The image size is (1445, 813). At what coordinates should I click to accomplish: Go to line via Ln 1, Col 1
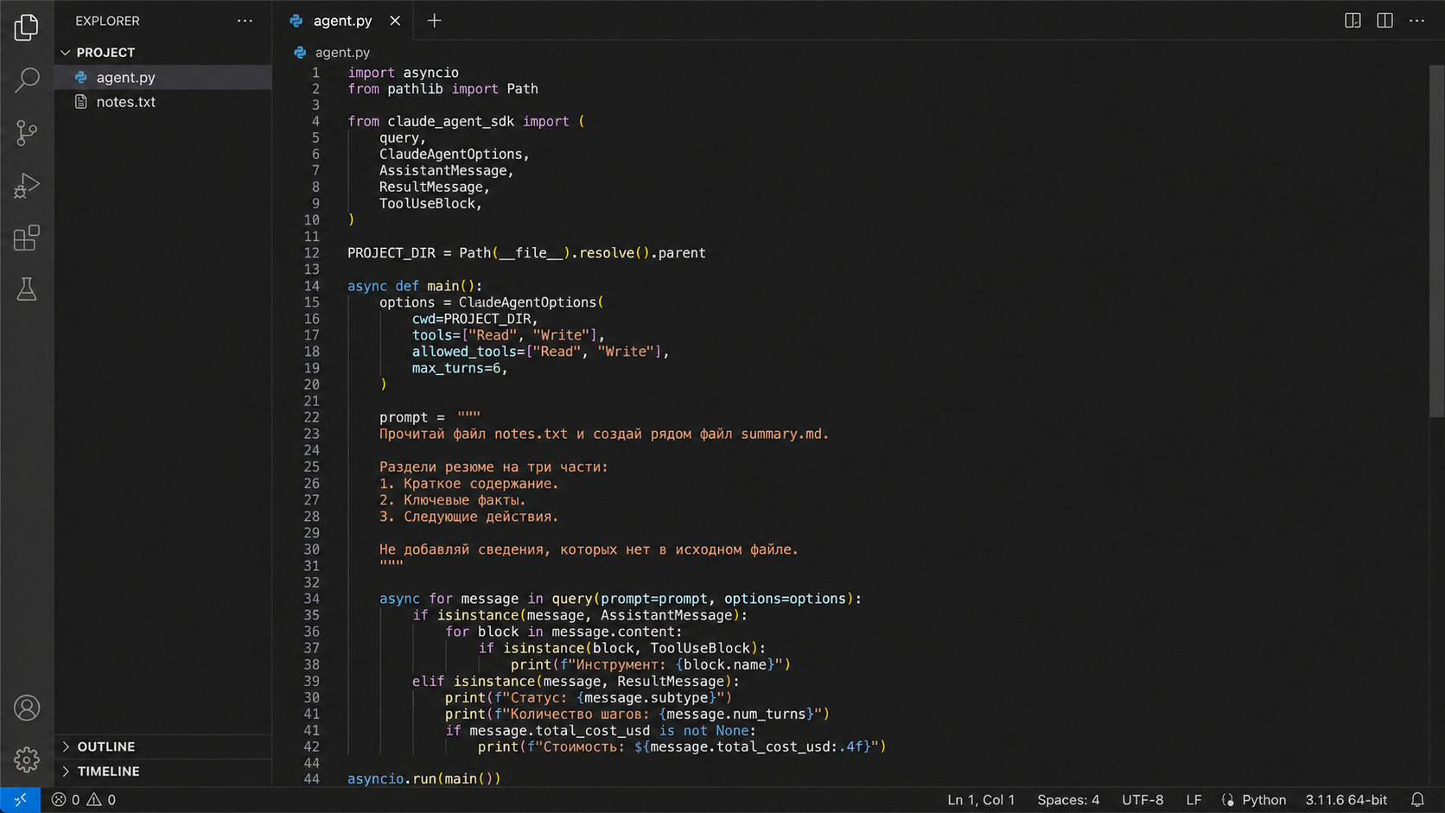click(981, 800)
